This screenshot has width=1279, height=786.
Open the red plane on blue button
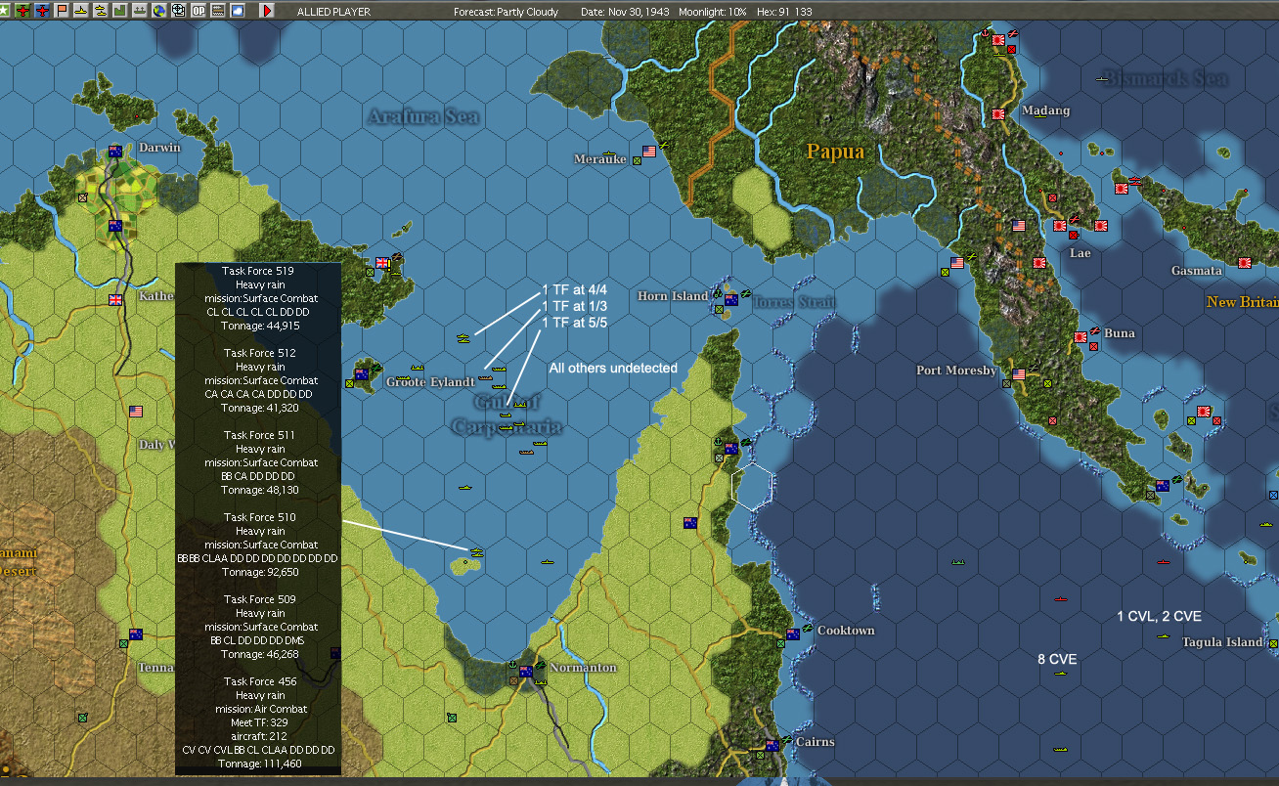pos(44,10)
